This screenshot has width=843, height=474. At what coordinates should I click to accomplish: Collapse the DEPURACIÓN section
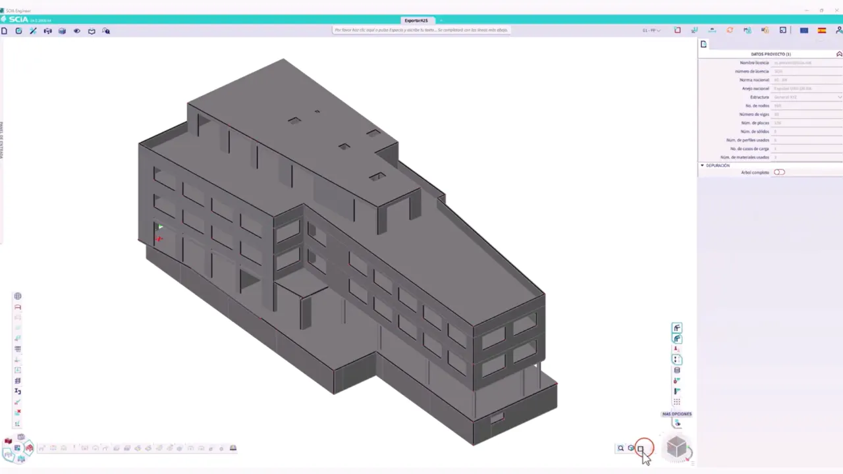tap(701, 165)
